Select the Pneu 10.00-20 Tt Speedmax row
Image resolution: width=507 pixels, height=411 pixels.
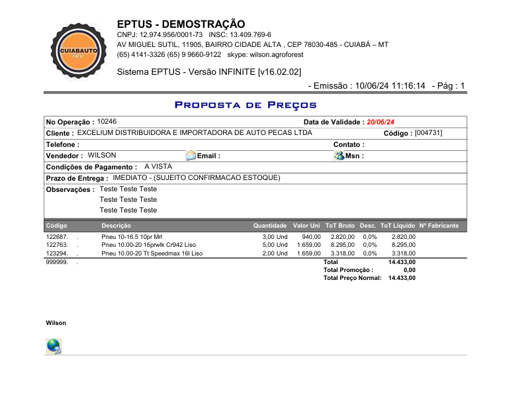point(152,253)
